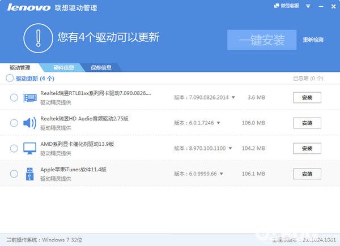Click the 3.6 MB size value
340x246 pixels.
point(256,98)
